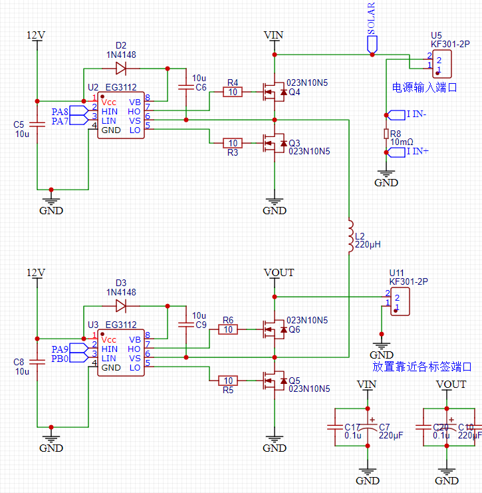
Task: Click the I IN- net port
Action: (x=396, y=115)
